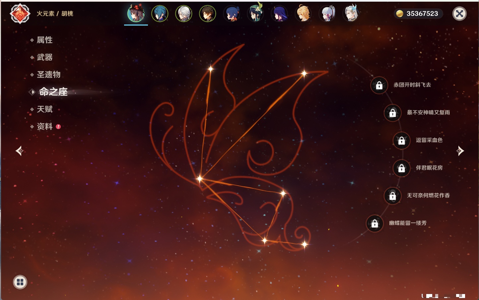Open the 属性 attributes tab
479x300 pixels.
(x=44, y=40)
